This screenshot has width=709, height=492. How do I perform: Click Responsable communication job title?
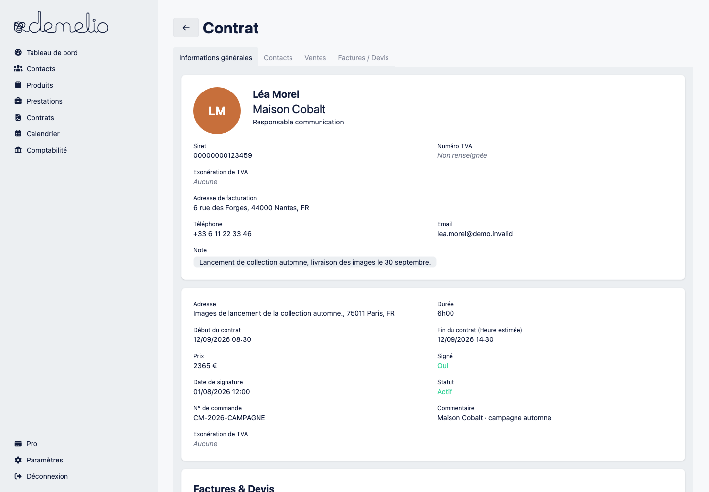[298, 122]
